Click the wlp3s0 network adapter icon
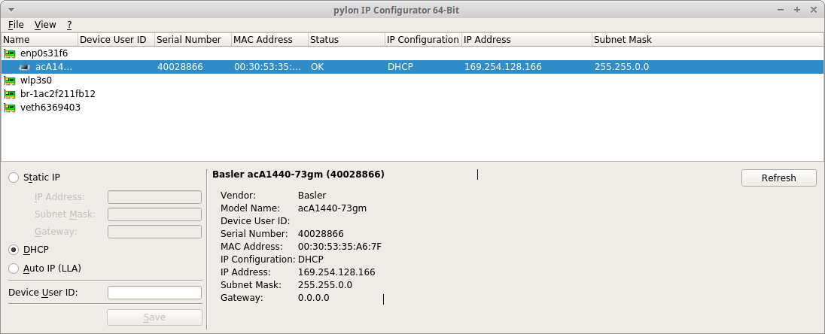 point(10,80)
